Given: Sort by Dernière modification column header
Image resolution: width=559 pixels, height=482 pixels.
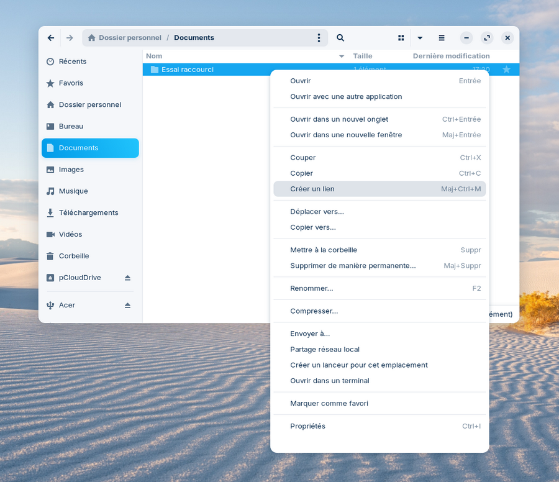Looking at the screenshot, I should pos(451,56).
